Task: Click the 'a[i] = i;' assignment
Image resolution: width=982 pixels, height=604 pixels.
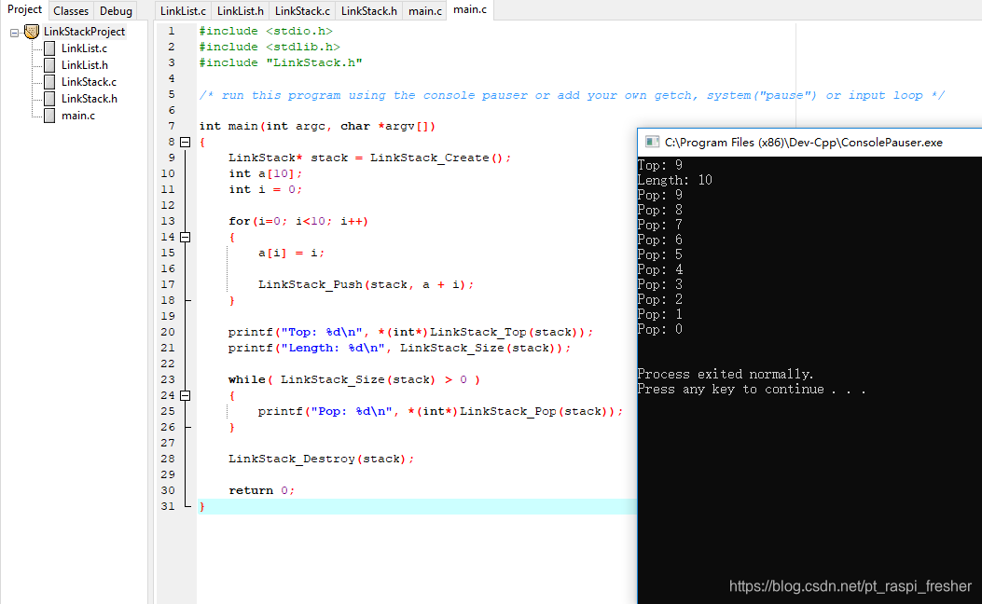Action: 291,253
